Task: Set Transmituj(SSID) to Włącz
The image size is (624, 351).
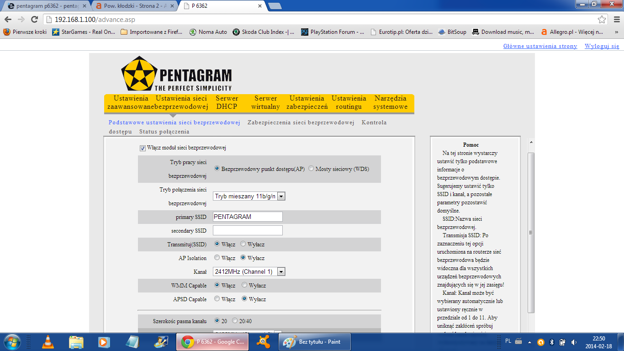Action: point(217,244)
